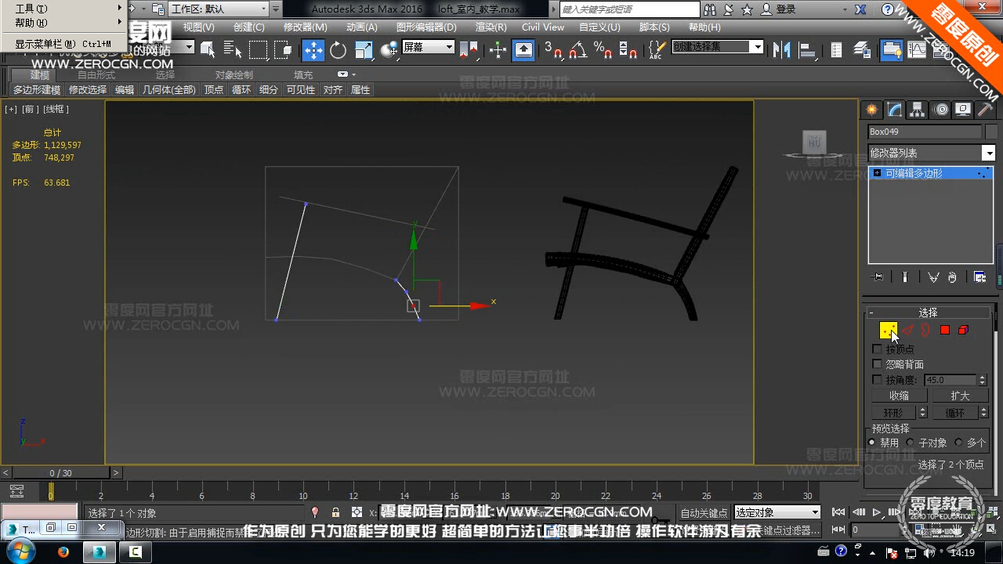Select the 多个 preview radio button

point(958,443)
